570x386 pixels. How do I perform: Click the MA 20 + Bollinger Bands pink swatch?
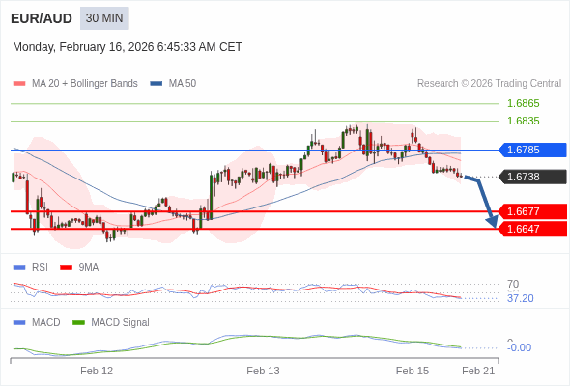point(19,84)
